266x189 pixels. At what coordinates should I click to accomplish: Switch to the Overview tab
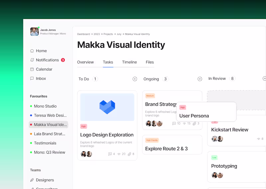pyautogui.click(x=85, y=62)
